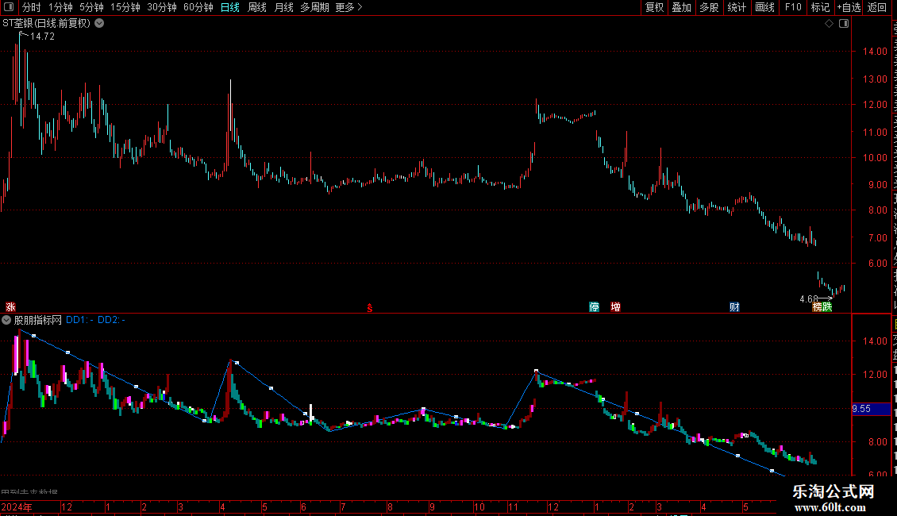Click the 9.55 highlighted price value
The image size is (897, 516).
point(861,409)
